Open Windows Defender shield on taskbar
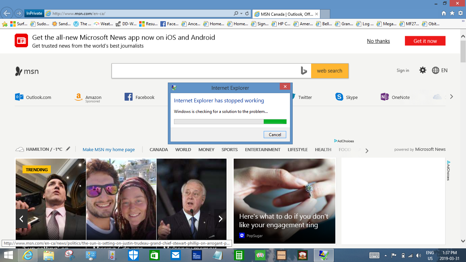The height and width of the screenshot is (262, 466). click(133, 255)
